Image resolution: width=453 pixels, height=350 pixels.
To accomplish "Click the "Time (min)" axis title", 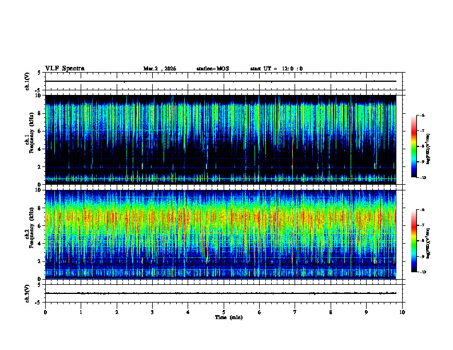I will click(x=229, y=317).
